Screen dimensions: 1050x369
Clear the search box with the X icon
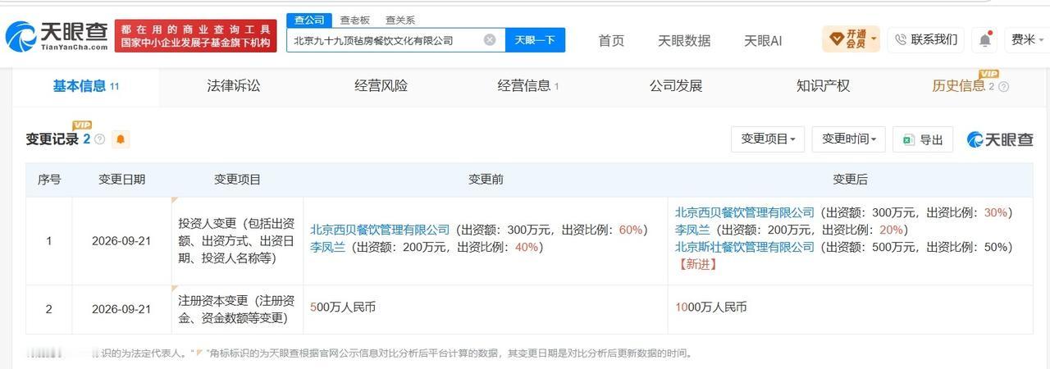490,39
